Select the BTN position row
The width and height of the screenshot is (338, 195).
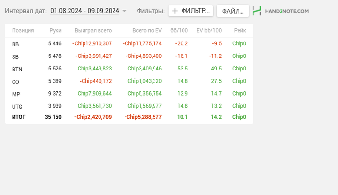coord(17,69)
